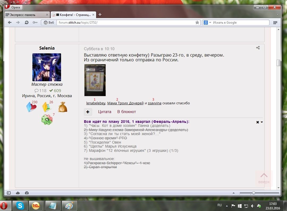Open lenabelebey user profile link
Image resolution: width=287 pixels, height=211 pixels.
96,103
